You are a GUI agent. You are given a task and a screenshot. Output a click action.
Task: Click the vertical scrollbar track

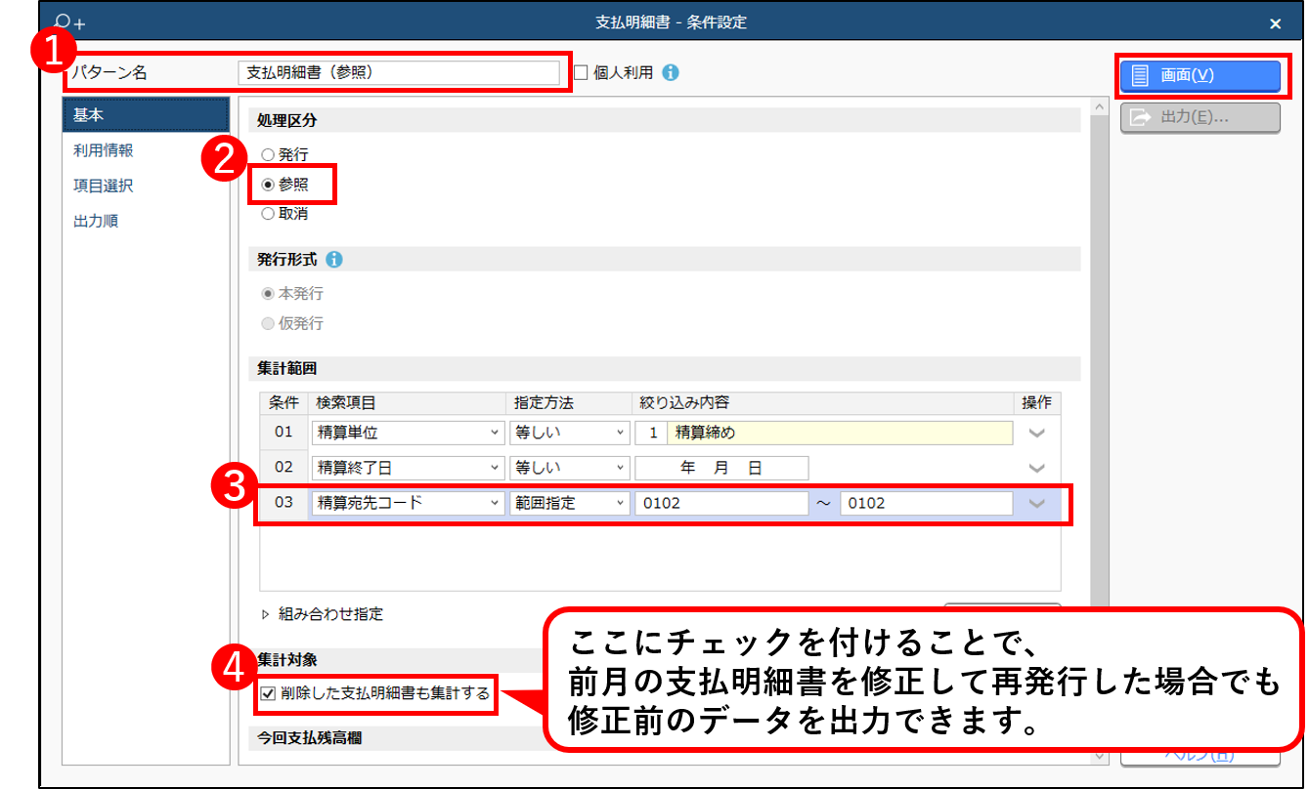click(x=1099, y=430)
